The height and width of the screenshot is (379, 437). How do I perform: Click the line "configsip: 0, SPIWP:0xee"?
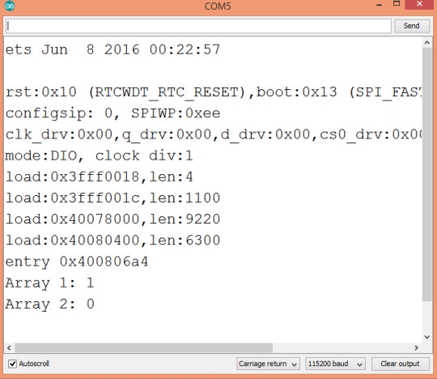(112, 113)
